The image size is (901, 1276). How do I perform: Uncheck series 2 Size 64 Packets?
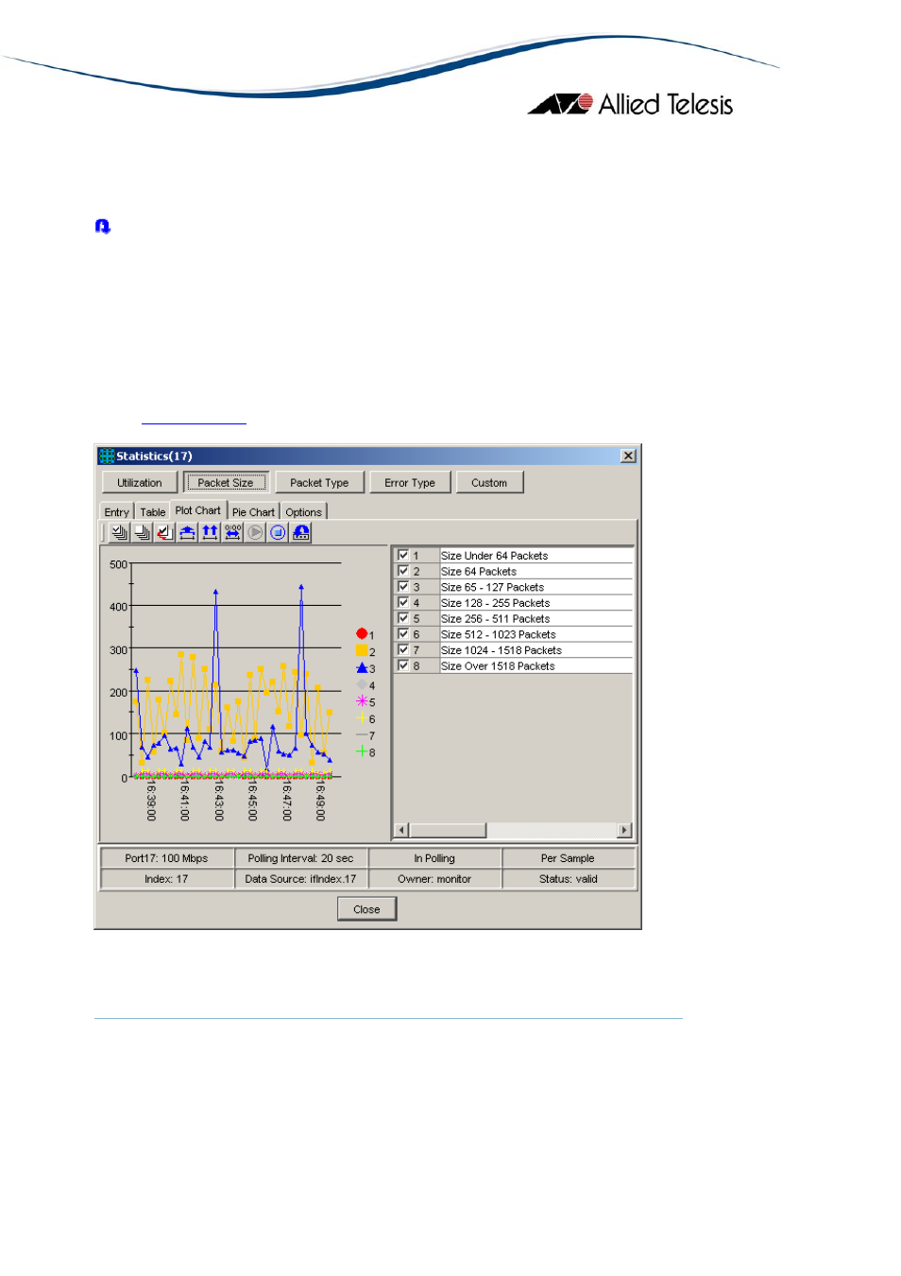(x=403, y=572)
